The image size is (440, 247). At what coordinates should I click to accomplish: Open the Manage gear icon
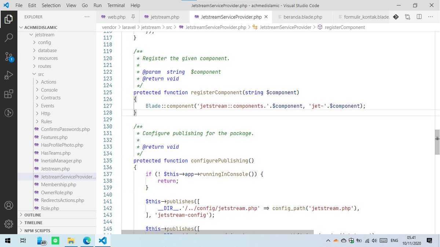pyautogui.click(x=8, y=224)
